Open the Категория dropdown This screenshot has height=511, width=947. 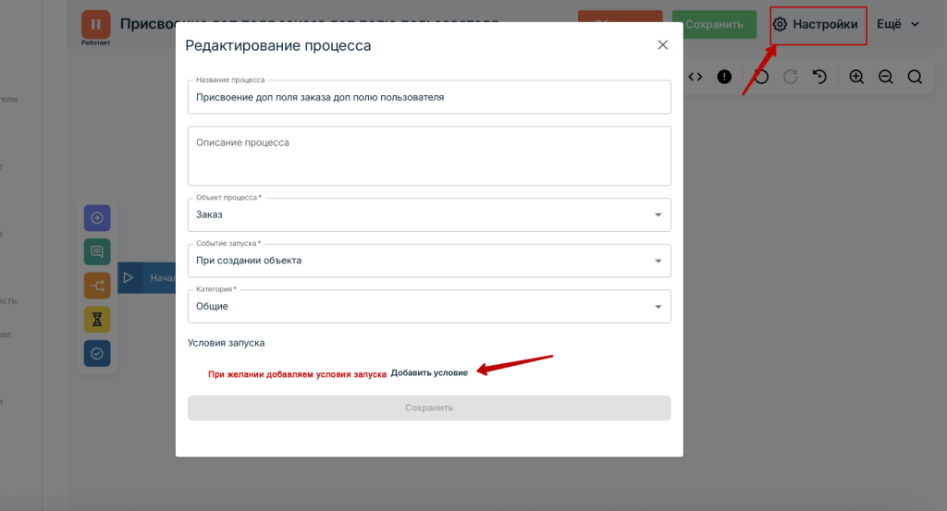point(429,307)
